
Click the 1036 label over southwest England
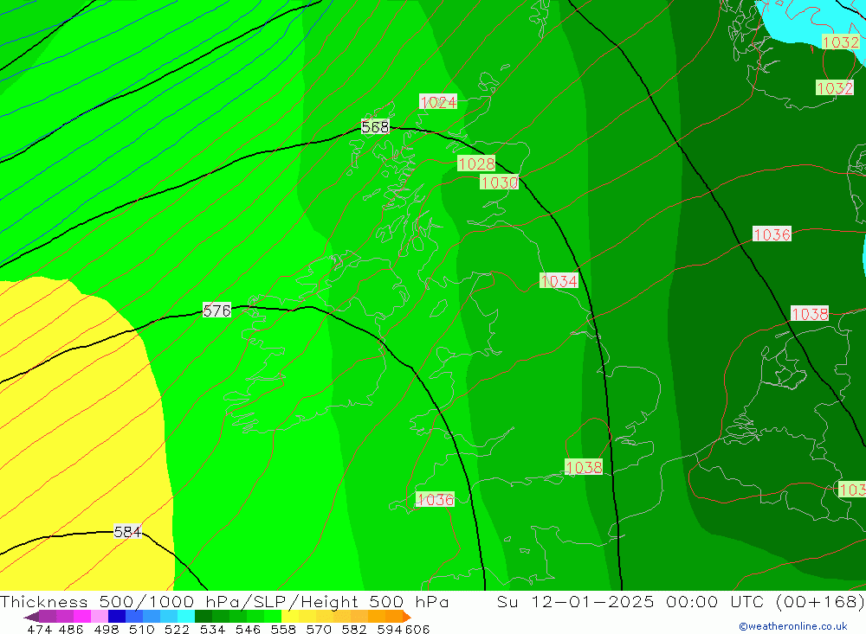pos(435,499)
